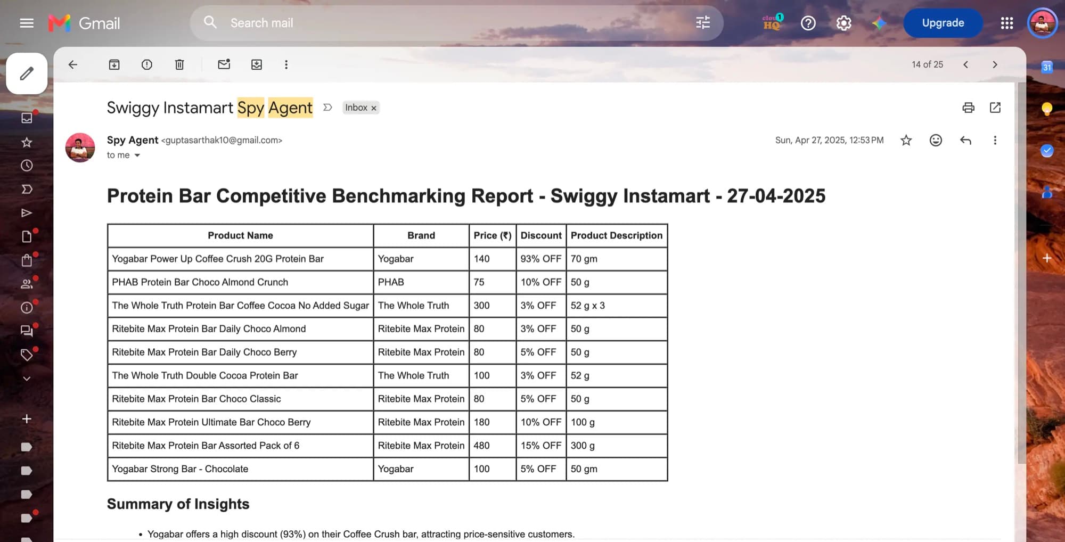
Task: Click the email vertical scrollbar
Action: tap(1021, 272)
